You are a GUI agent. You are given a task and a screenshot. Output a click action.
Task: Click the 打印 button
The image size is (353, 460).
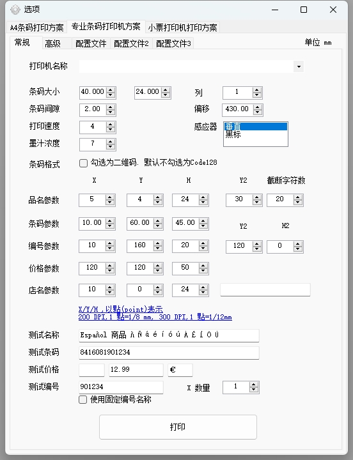pyautogui.click(x=178, y=427)
